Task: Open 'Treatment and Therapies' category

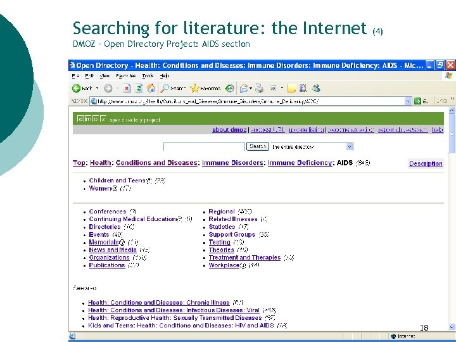Action: (244, 258)
